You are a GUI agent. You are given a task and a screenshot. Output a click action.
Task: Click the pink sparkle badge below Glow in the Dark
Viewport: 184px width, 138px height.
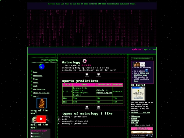(x=142, y=128)
